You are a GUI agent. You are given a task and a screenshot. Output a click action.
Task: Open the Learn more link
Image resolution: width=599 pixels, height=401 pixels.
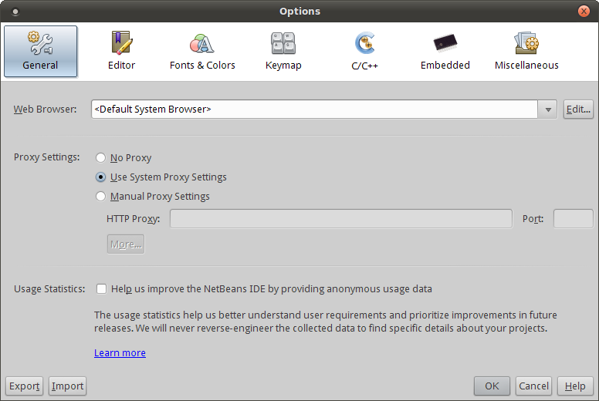tap(120, 353)
